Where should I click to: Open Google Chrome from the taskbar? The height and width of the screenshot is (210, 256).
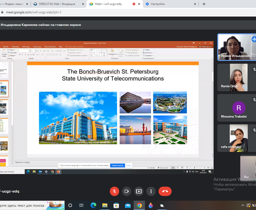pyautogui.click(x=139, y=206)
